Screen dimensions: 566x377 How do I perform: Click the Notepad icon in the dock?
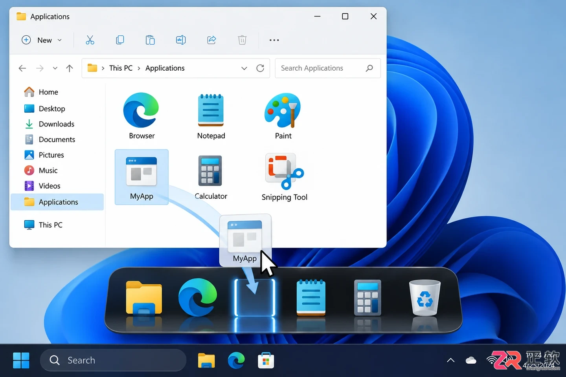[x=311, y=297]
